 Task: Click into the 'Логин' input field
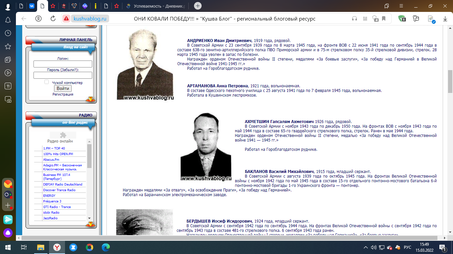coord(63,64)
